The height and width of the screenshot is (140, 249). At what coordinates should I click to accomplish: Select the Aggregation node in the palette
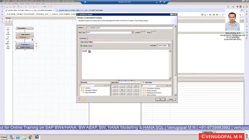pos(8,42)
